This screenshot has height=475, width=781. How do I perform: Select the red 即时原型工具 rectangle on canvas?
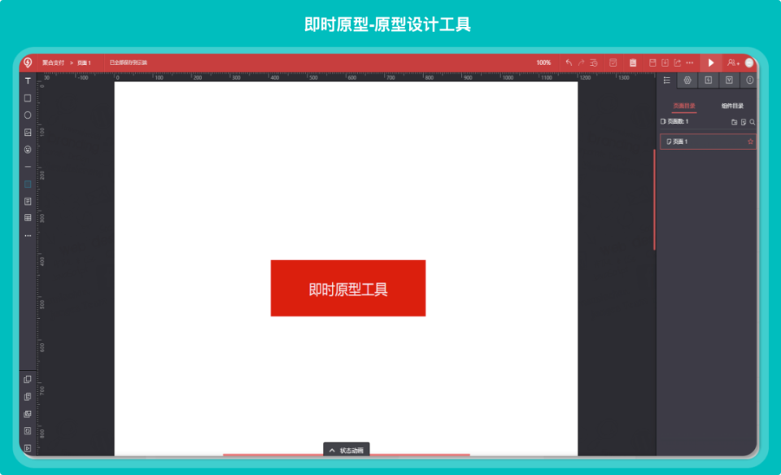348,288
